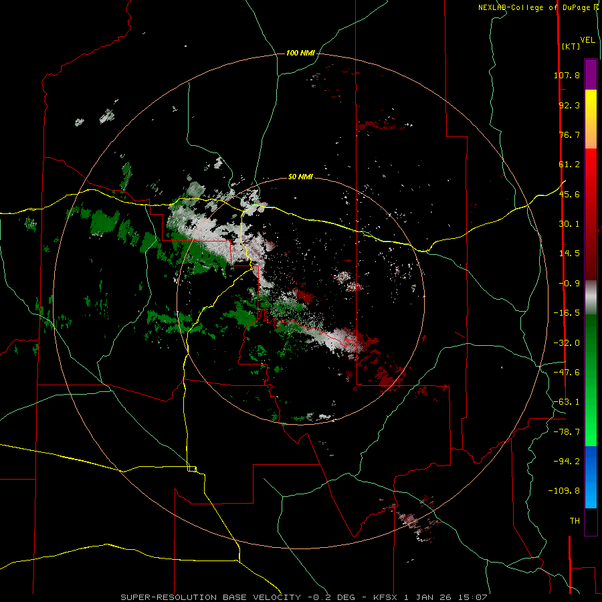Click the TH threshold label in legend

click(575, 521)
